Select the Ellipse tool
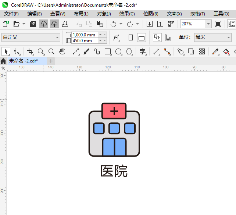 (118, 51)
